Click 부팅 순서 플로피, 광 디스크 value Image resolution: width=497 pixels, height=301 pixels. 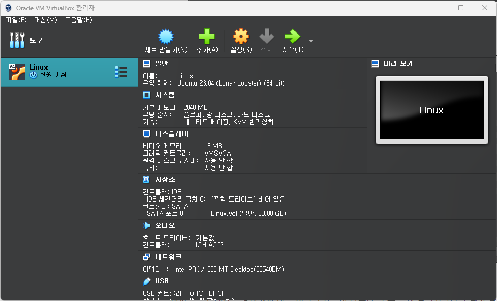(x=227, y=114)
